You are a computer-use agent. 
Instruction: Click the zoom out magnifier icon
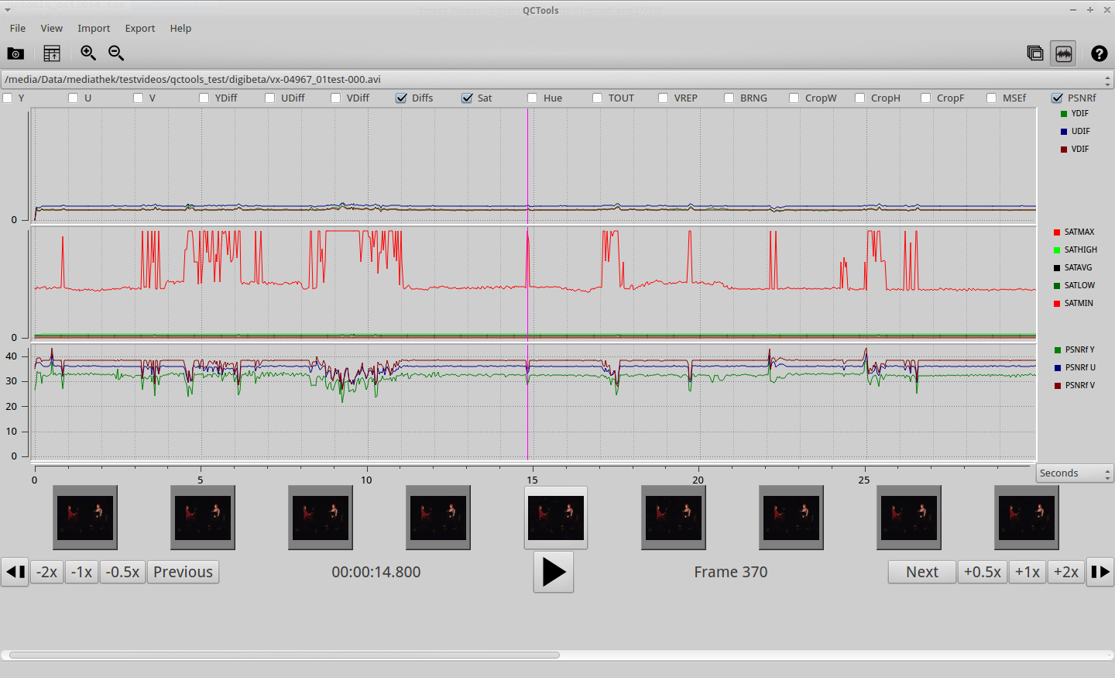pos(116,53)
